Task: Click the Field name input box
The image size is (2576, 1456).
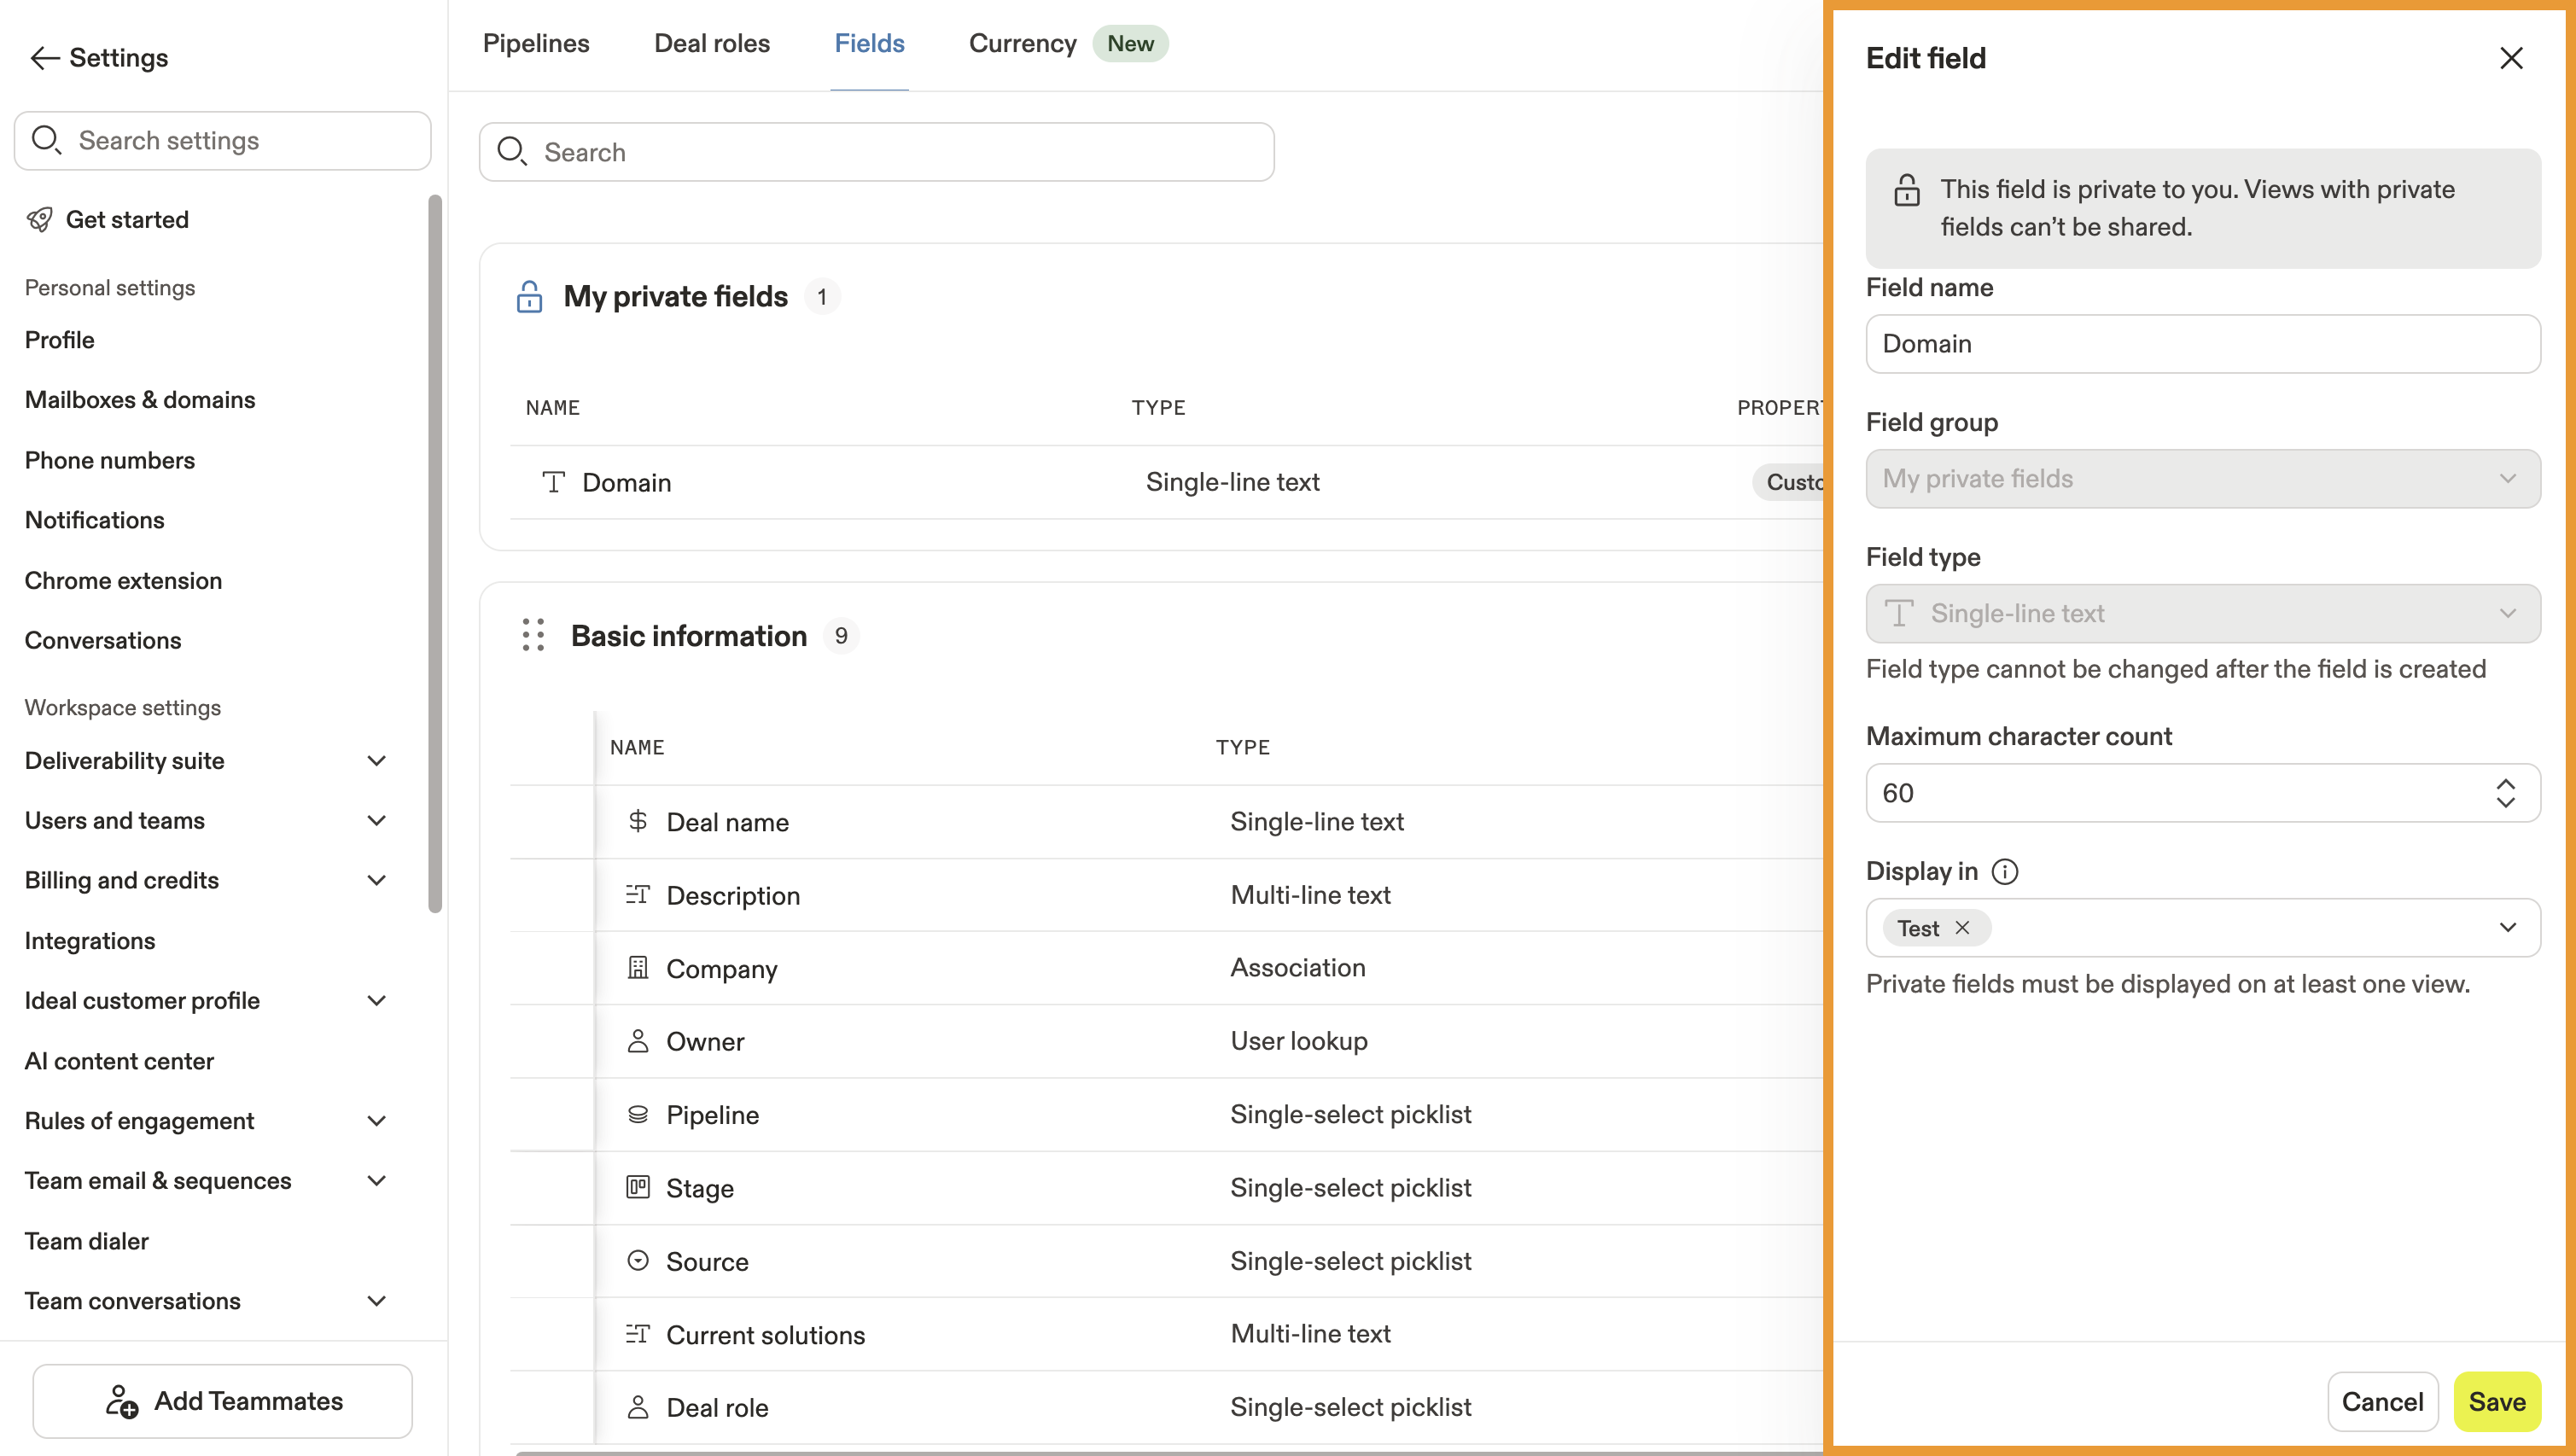Action: point(2202,344)
